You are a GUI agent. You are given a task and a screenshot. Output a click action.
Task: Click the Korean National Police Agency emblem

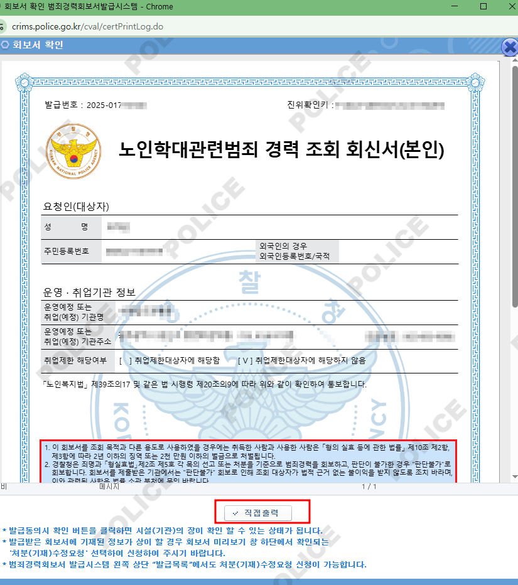pyautogui.click(x=73, y=151)
